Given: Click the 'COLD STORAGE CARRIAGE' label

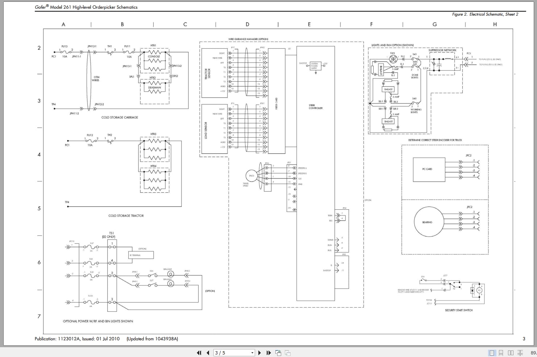Looking at the screenshot, I should (120, 118).
